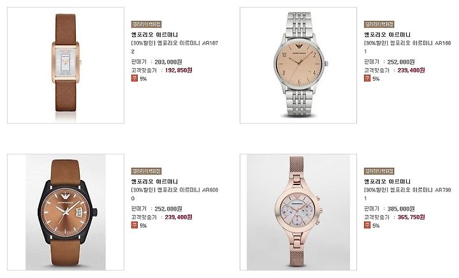Open the AR1881 product title link
Image resolution: width=459 pixels, height=278 pixels.
407,47
